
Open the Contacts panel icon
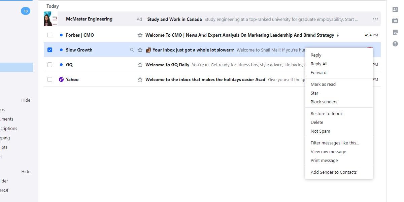[x=395, y=9]
